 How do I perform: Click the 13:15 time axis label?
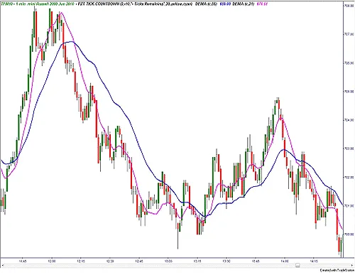(197, 261)
